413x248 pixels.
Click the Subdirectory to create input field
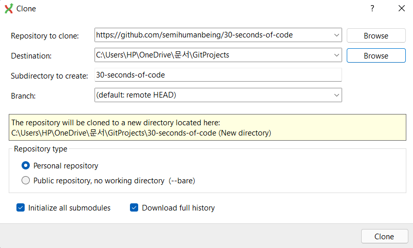point(218,75)
